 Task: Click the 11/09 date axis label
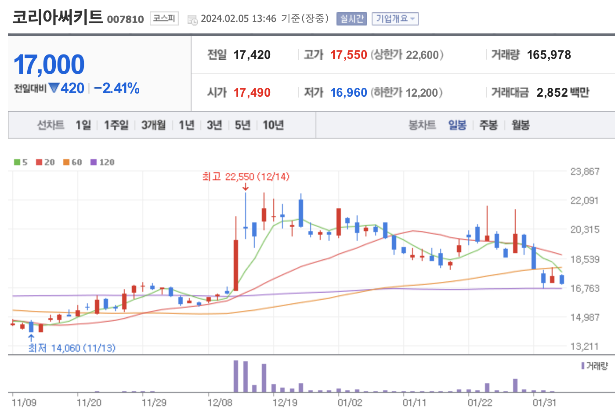24,403
